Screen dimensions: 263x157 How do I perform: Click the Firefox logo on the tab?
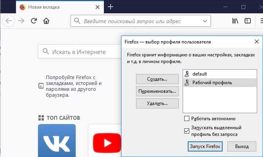(22, 7)
